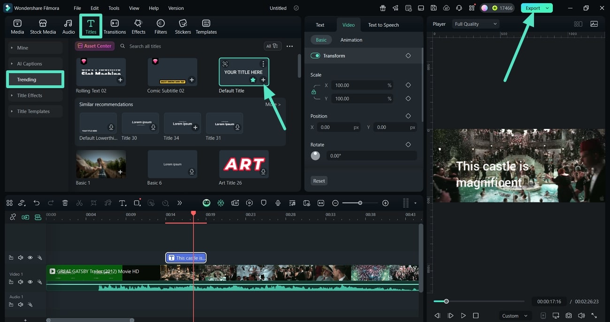Lock the Audio 1 track
This screenshot has width=610, height=322.
click(x=11, y=305)
